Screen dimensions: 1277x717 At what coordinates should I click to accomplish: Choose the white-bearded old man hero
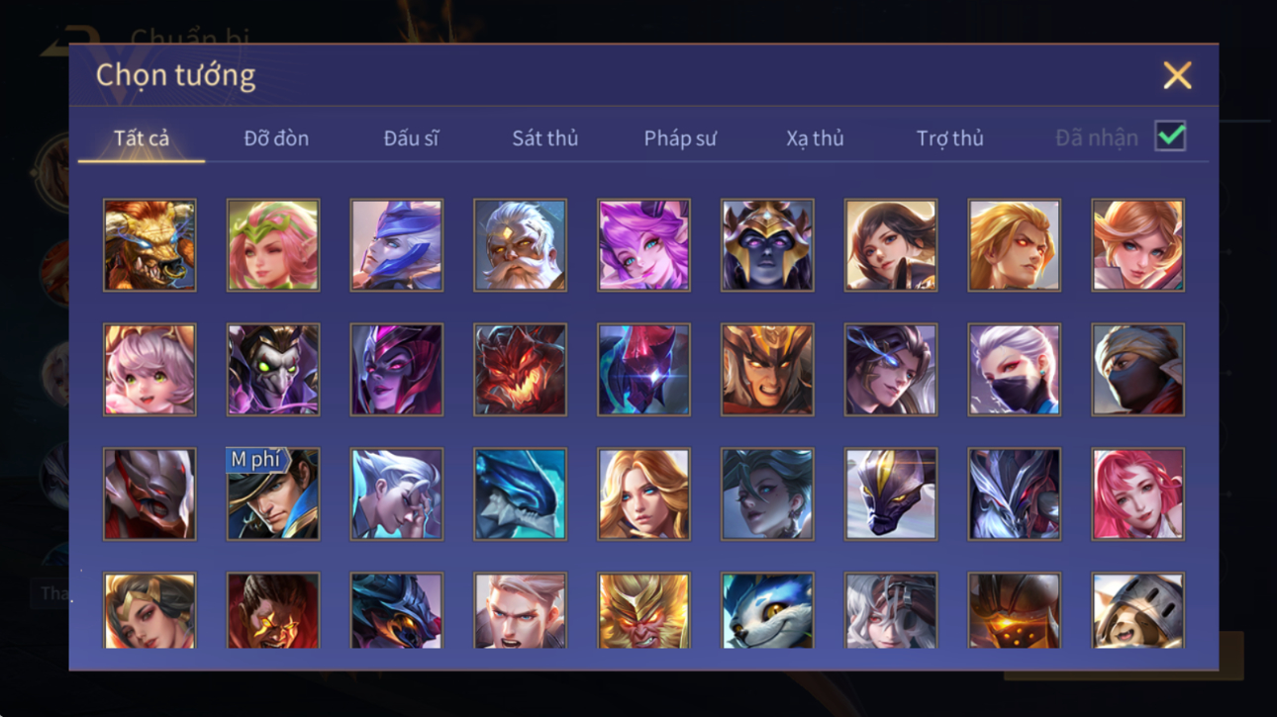[x=520, y=245]
